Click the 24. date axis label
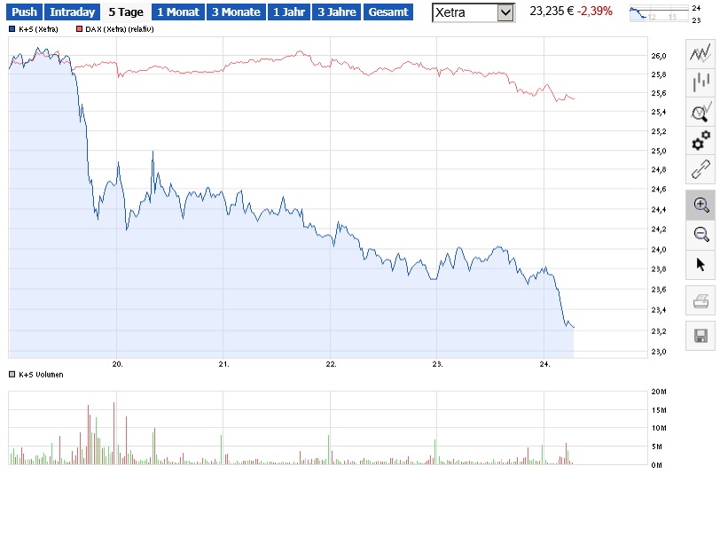The height and width of the screenshot is (544, 720). coord(544,364)
